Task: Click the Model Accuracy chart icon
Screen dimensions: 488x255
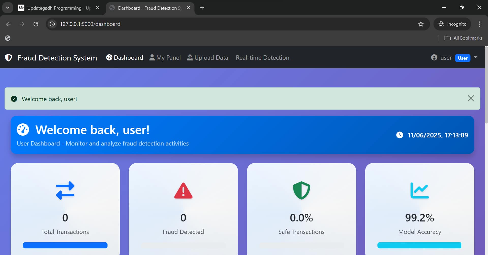Action: click(x=420, y=190)
